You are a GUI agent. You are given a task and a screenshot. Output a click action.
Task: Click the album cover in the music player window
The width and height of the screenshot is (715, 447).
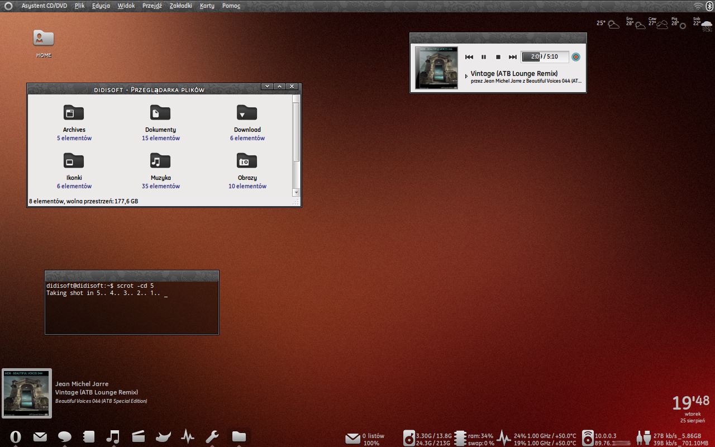click(x=436, y=68)
